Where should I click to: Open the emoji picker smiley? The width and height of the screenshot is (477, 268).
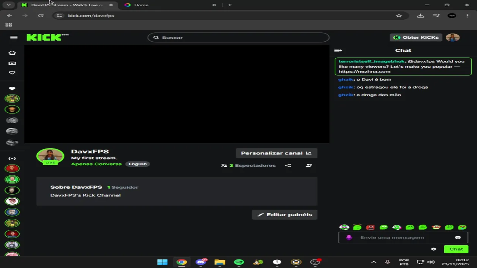pos(458,237)
